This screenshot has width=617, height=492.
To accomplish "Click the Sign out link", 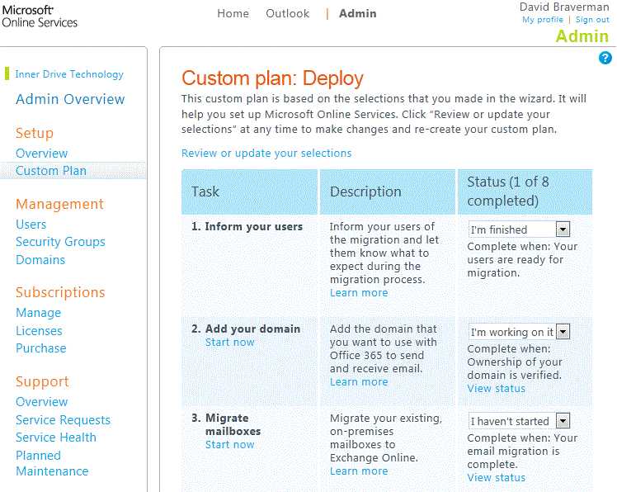I will point(592,20).
